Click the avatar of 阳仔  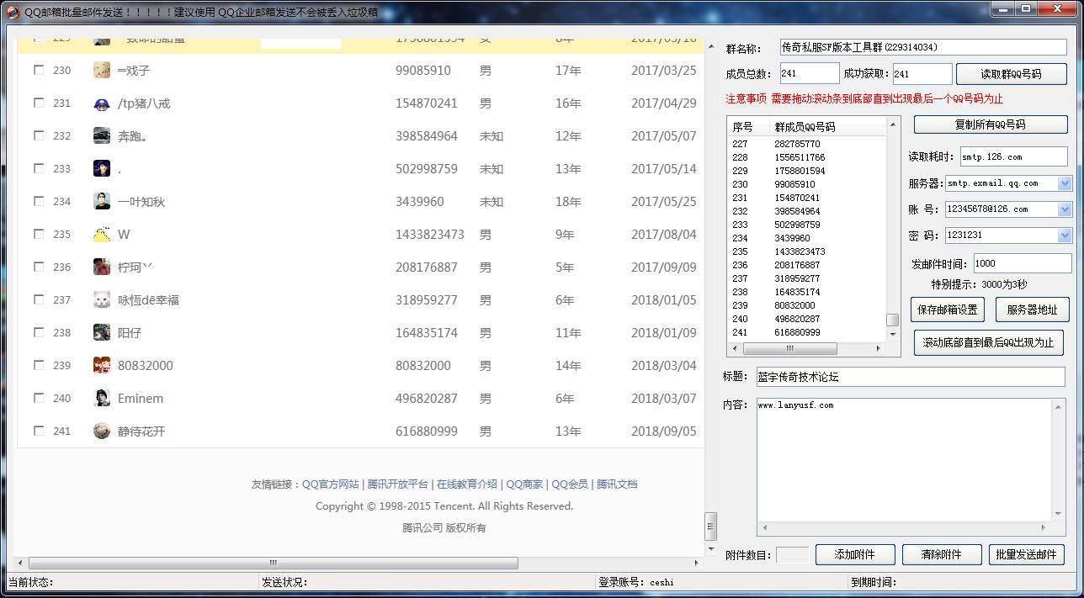coord(102,332)
